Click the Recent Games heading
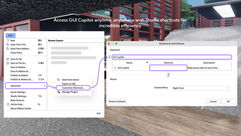This screenshot has width=241, height=136. pyautogui.click(x=56, y=40)
